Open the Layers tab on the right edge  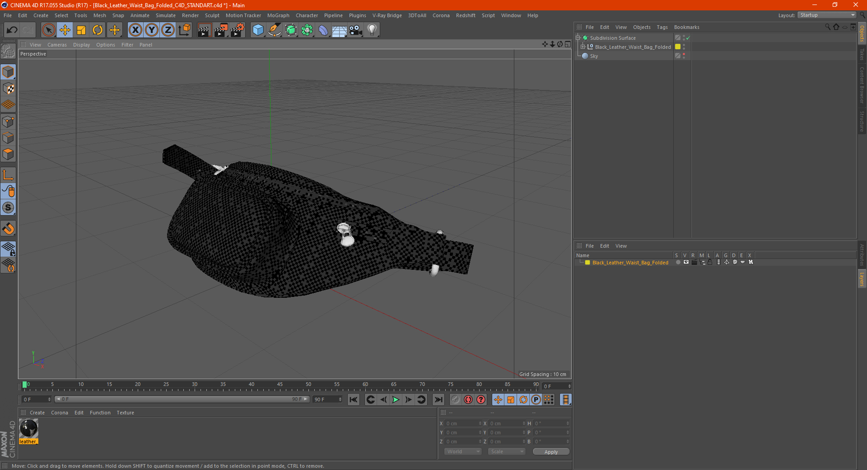tap(862, 279)
